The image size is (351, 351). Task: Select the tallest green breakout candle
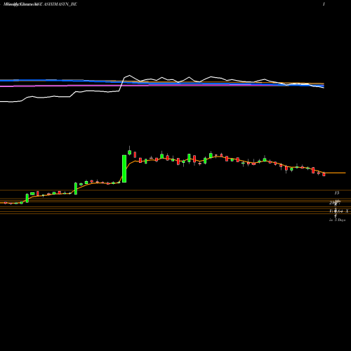[x=124, y=168]
